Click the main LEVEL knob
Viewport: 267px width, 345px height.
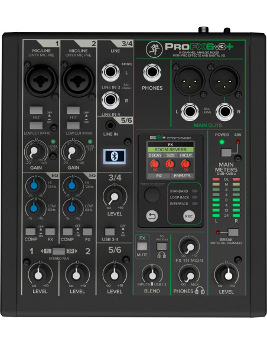(x=227, y=275)
